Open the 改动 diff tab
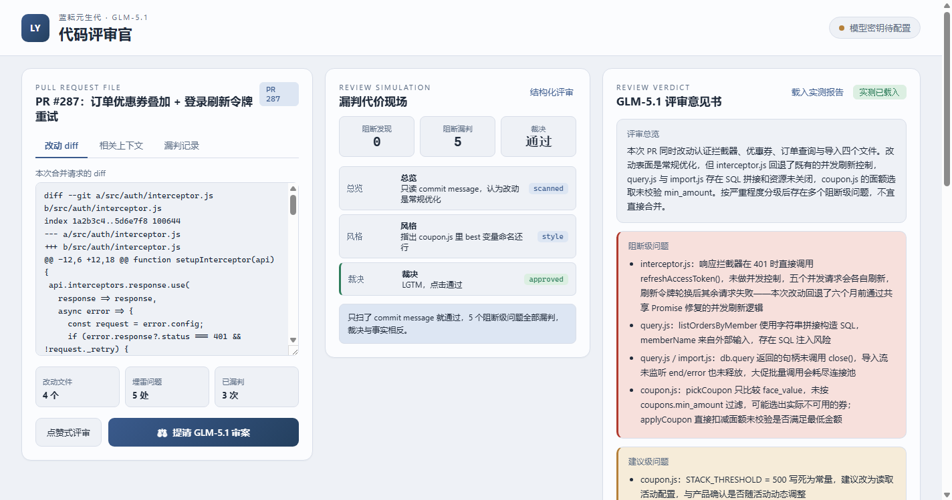This screenshot has height=500, width=952. tap(62, 146)
